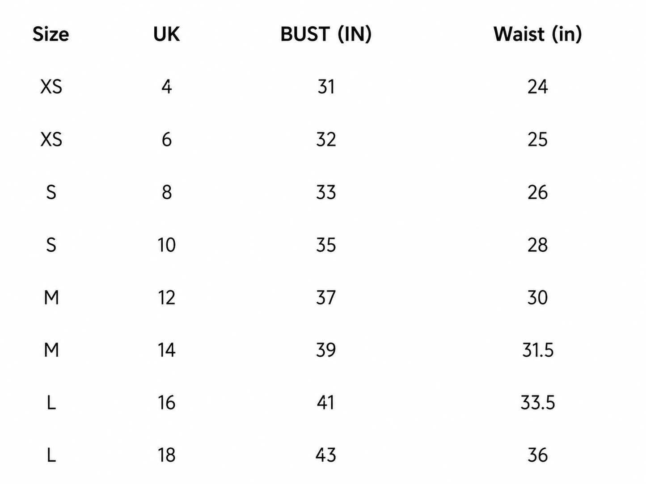Select UK size 8 cell

click(x=166, y=192)
